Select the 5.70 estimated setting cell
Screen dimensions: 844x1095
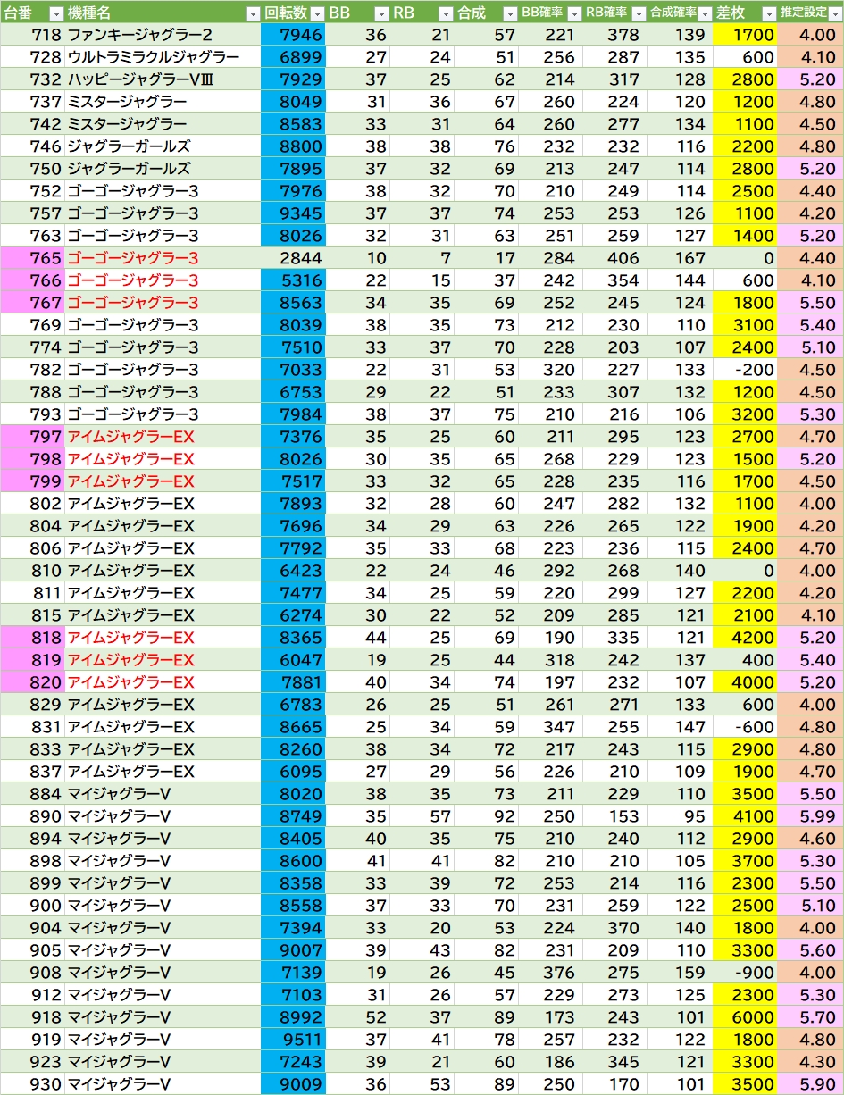coord(810,1017)
